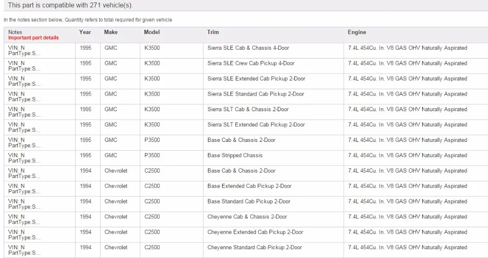Select Cheyenne Cab & Chassis 2-Door trim
This screenshot has height=258, width=488.
coord(247,217)
